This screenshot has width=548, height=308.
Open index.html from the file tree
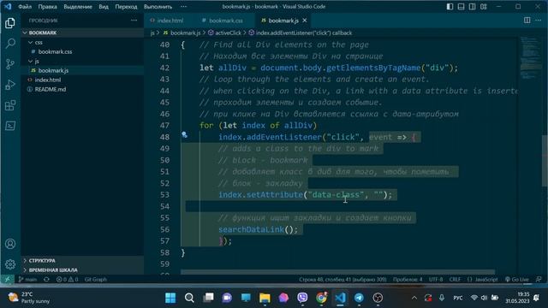click(x=48, y=80)
